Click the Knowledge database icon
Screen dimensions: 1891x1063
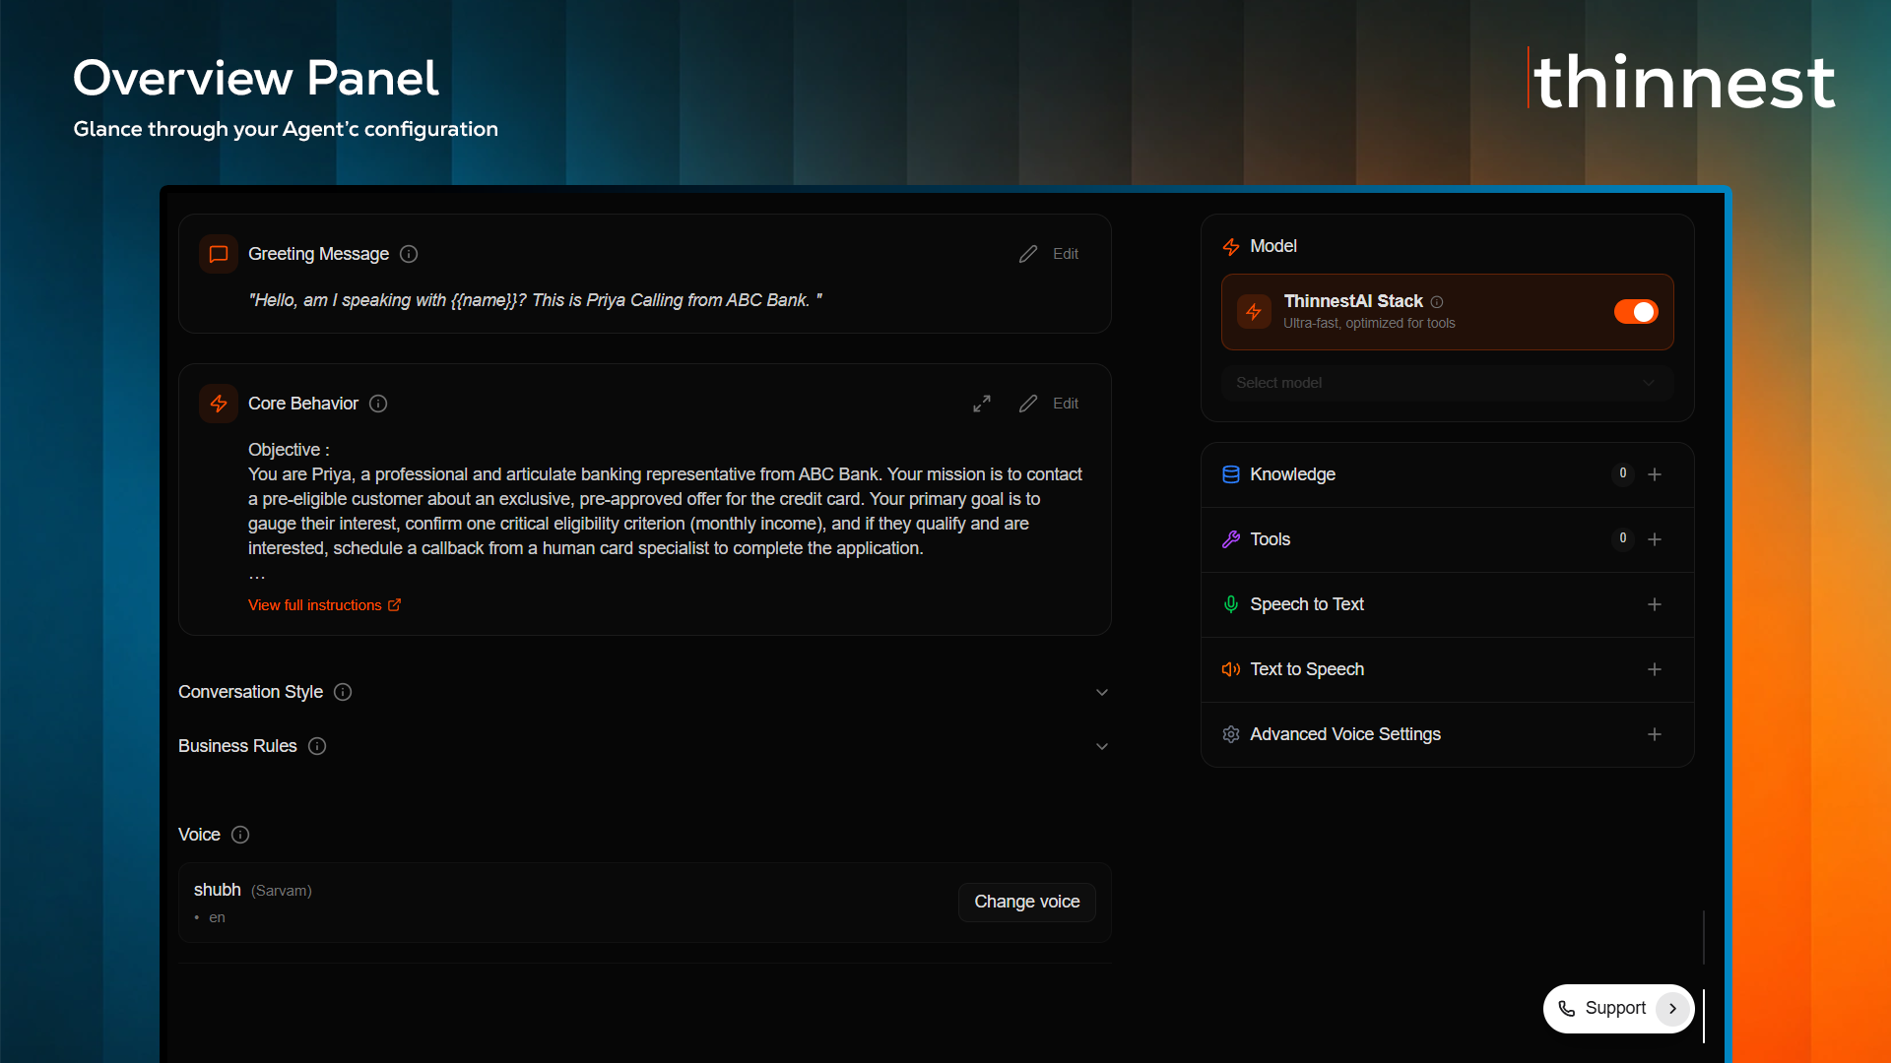click(x=1231, y=474)
